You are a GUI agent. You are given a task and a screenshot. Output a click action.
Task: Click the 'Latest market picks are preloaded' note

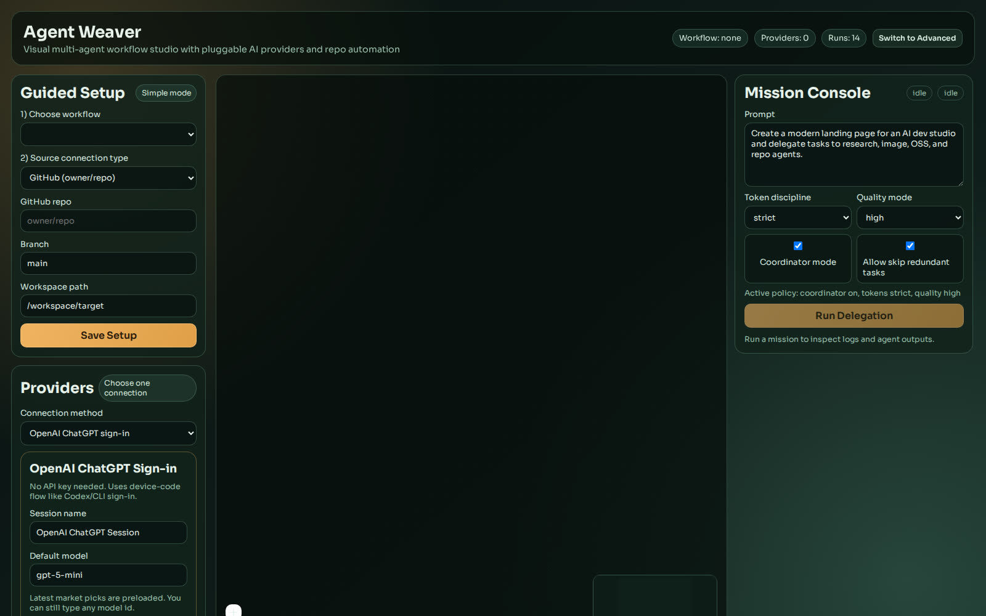[x=105, y=603]
